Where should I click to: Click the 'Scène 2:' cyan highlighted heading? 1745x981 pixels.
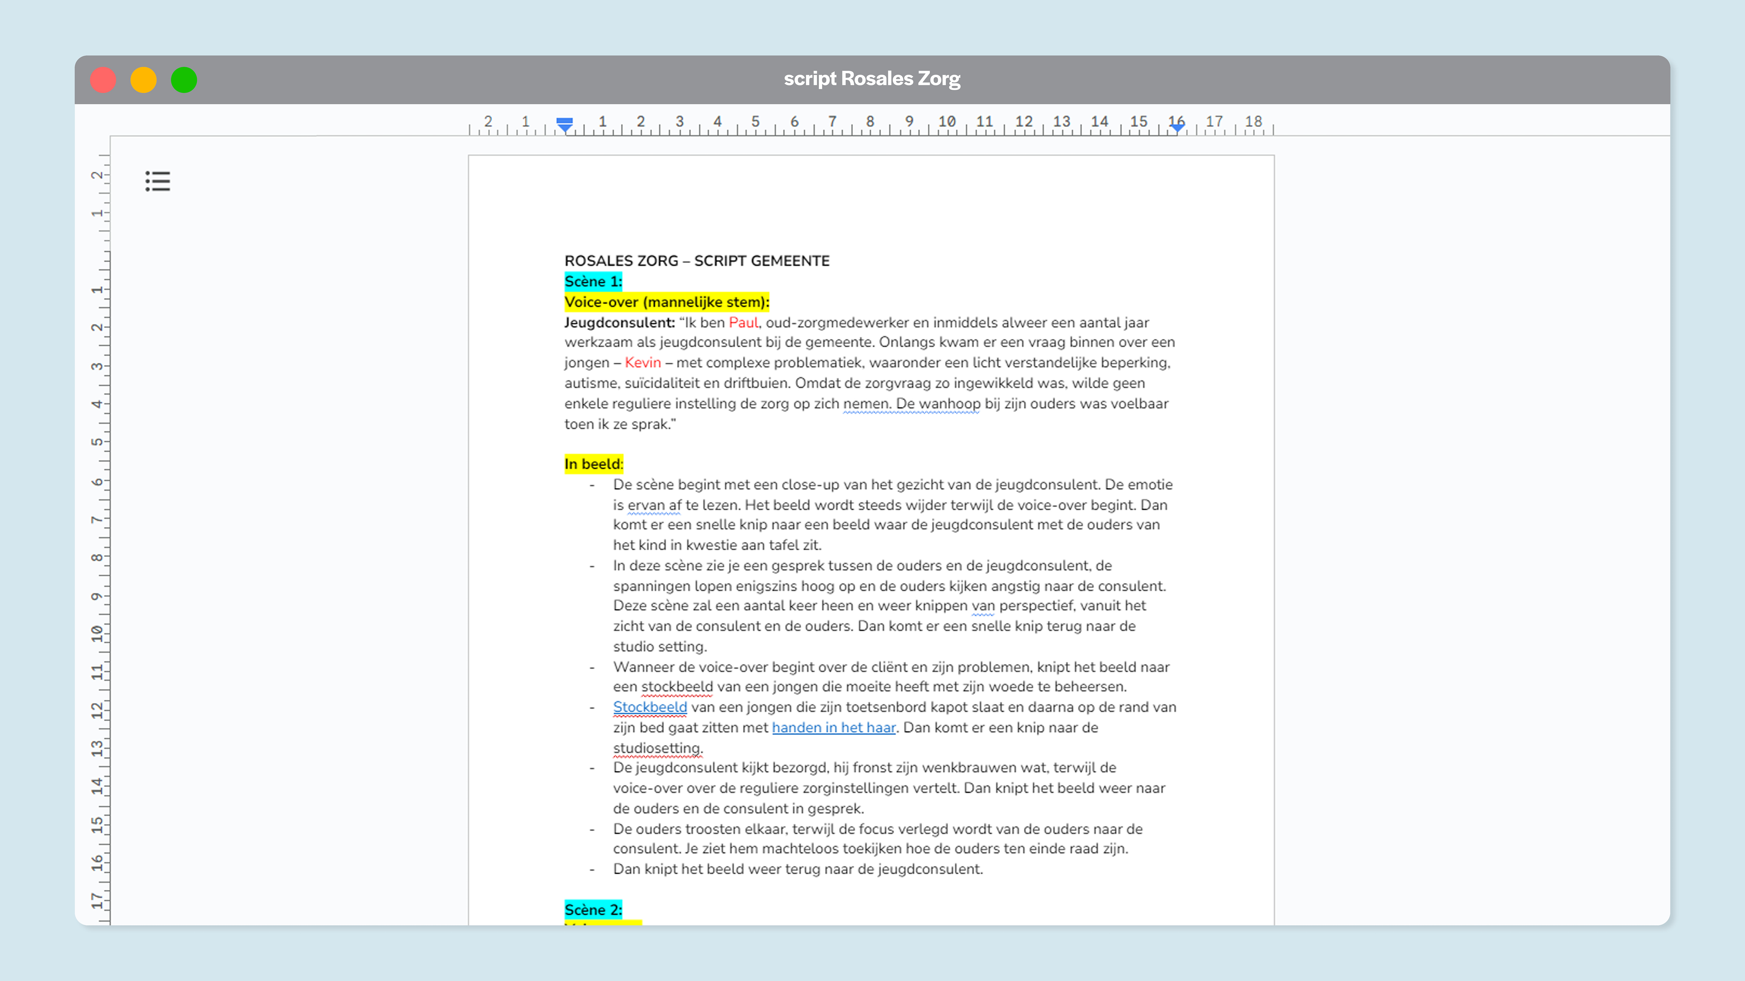593,909
